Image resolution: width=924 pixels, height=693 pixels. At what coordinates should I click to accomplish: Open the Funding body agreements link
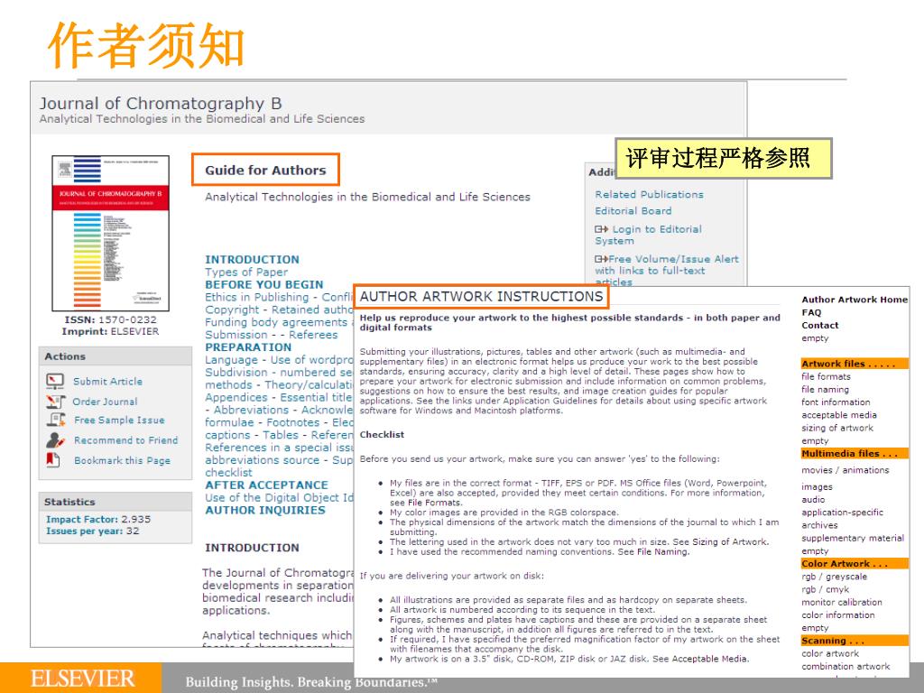(x=276, y=322)
